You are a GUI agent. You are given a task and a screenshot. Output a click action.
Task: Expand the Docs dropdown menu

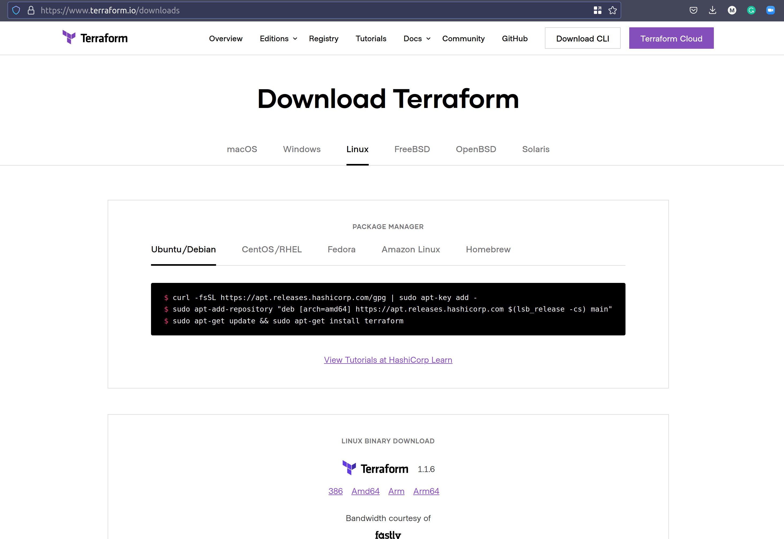point(416,39)
